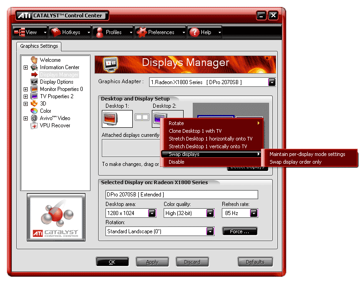Click the Display Options icon

point(34,82)
